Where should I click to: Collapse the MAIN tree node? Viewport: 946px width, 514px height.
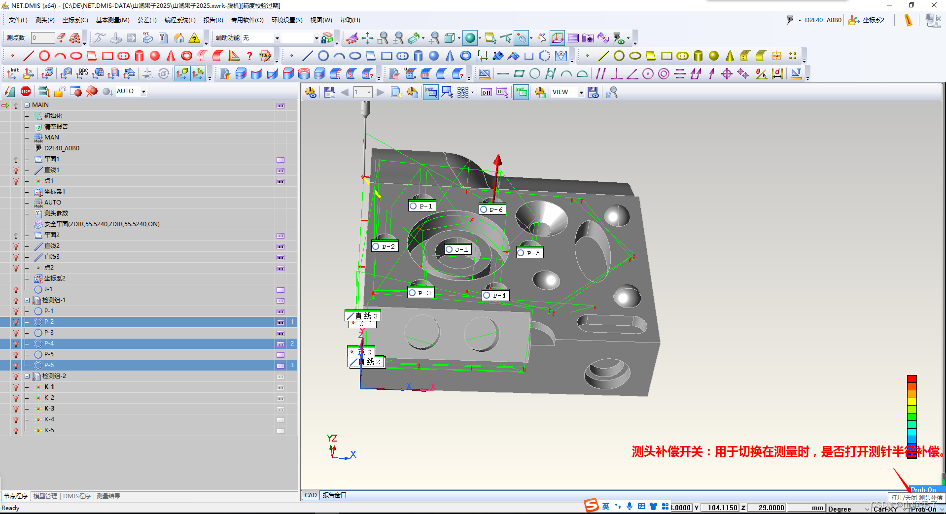(27, 105)
